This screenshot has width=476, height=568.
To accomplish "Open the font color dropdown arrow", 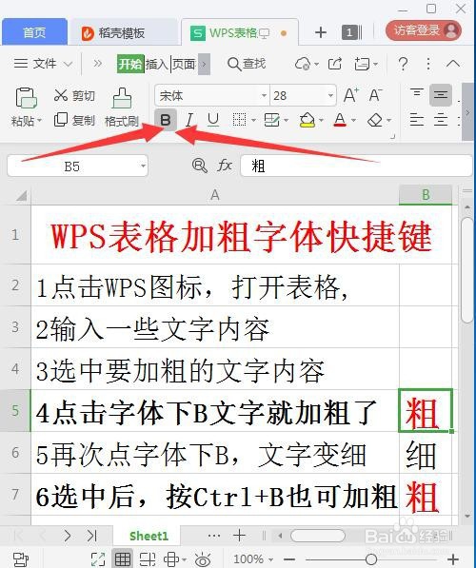I will coord(353,120).
